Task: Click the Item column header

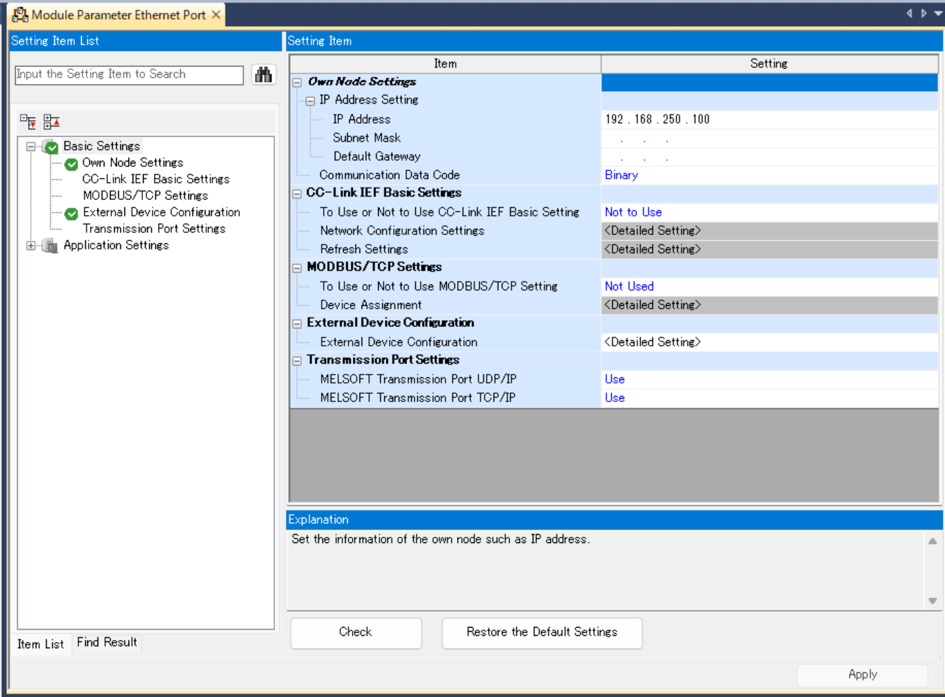Action: [445, 64]
